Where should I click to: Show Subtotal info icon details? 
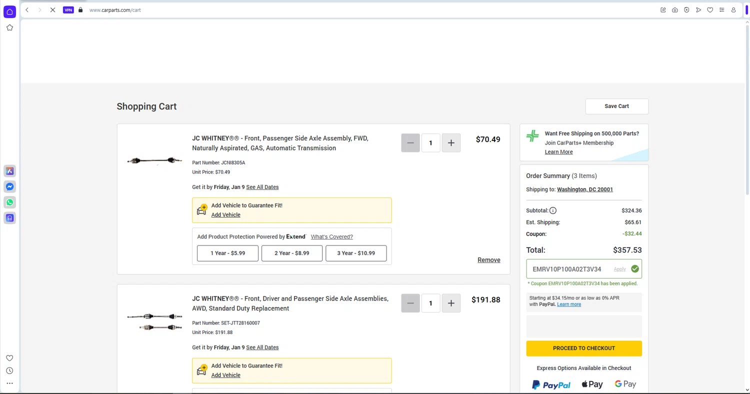point(553,211)
